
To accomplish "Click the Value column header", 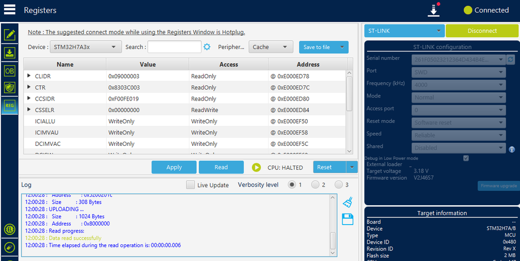I will coord(148,65).
